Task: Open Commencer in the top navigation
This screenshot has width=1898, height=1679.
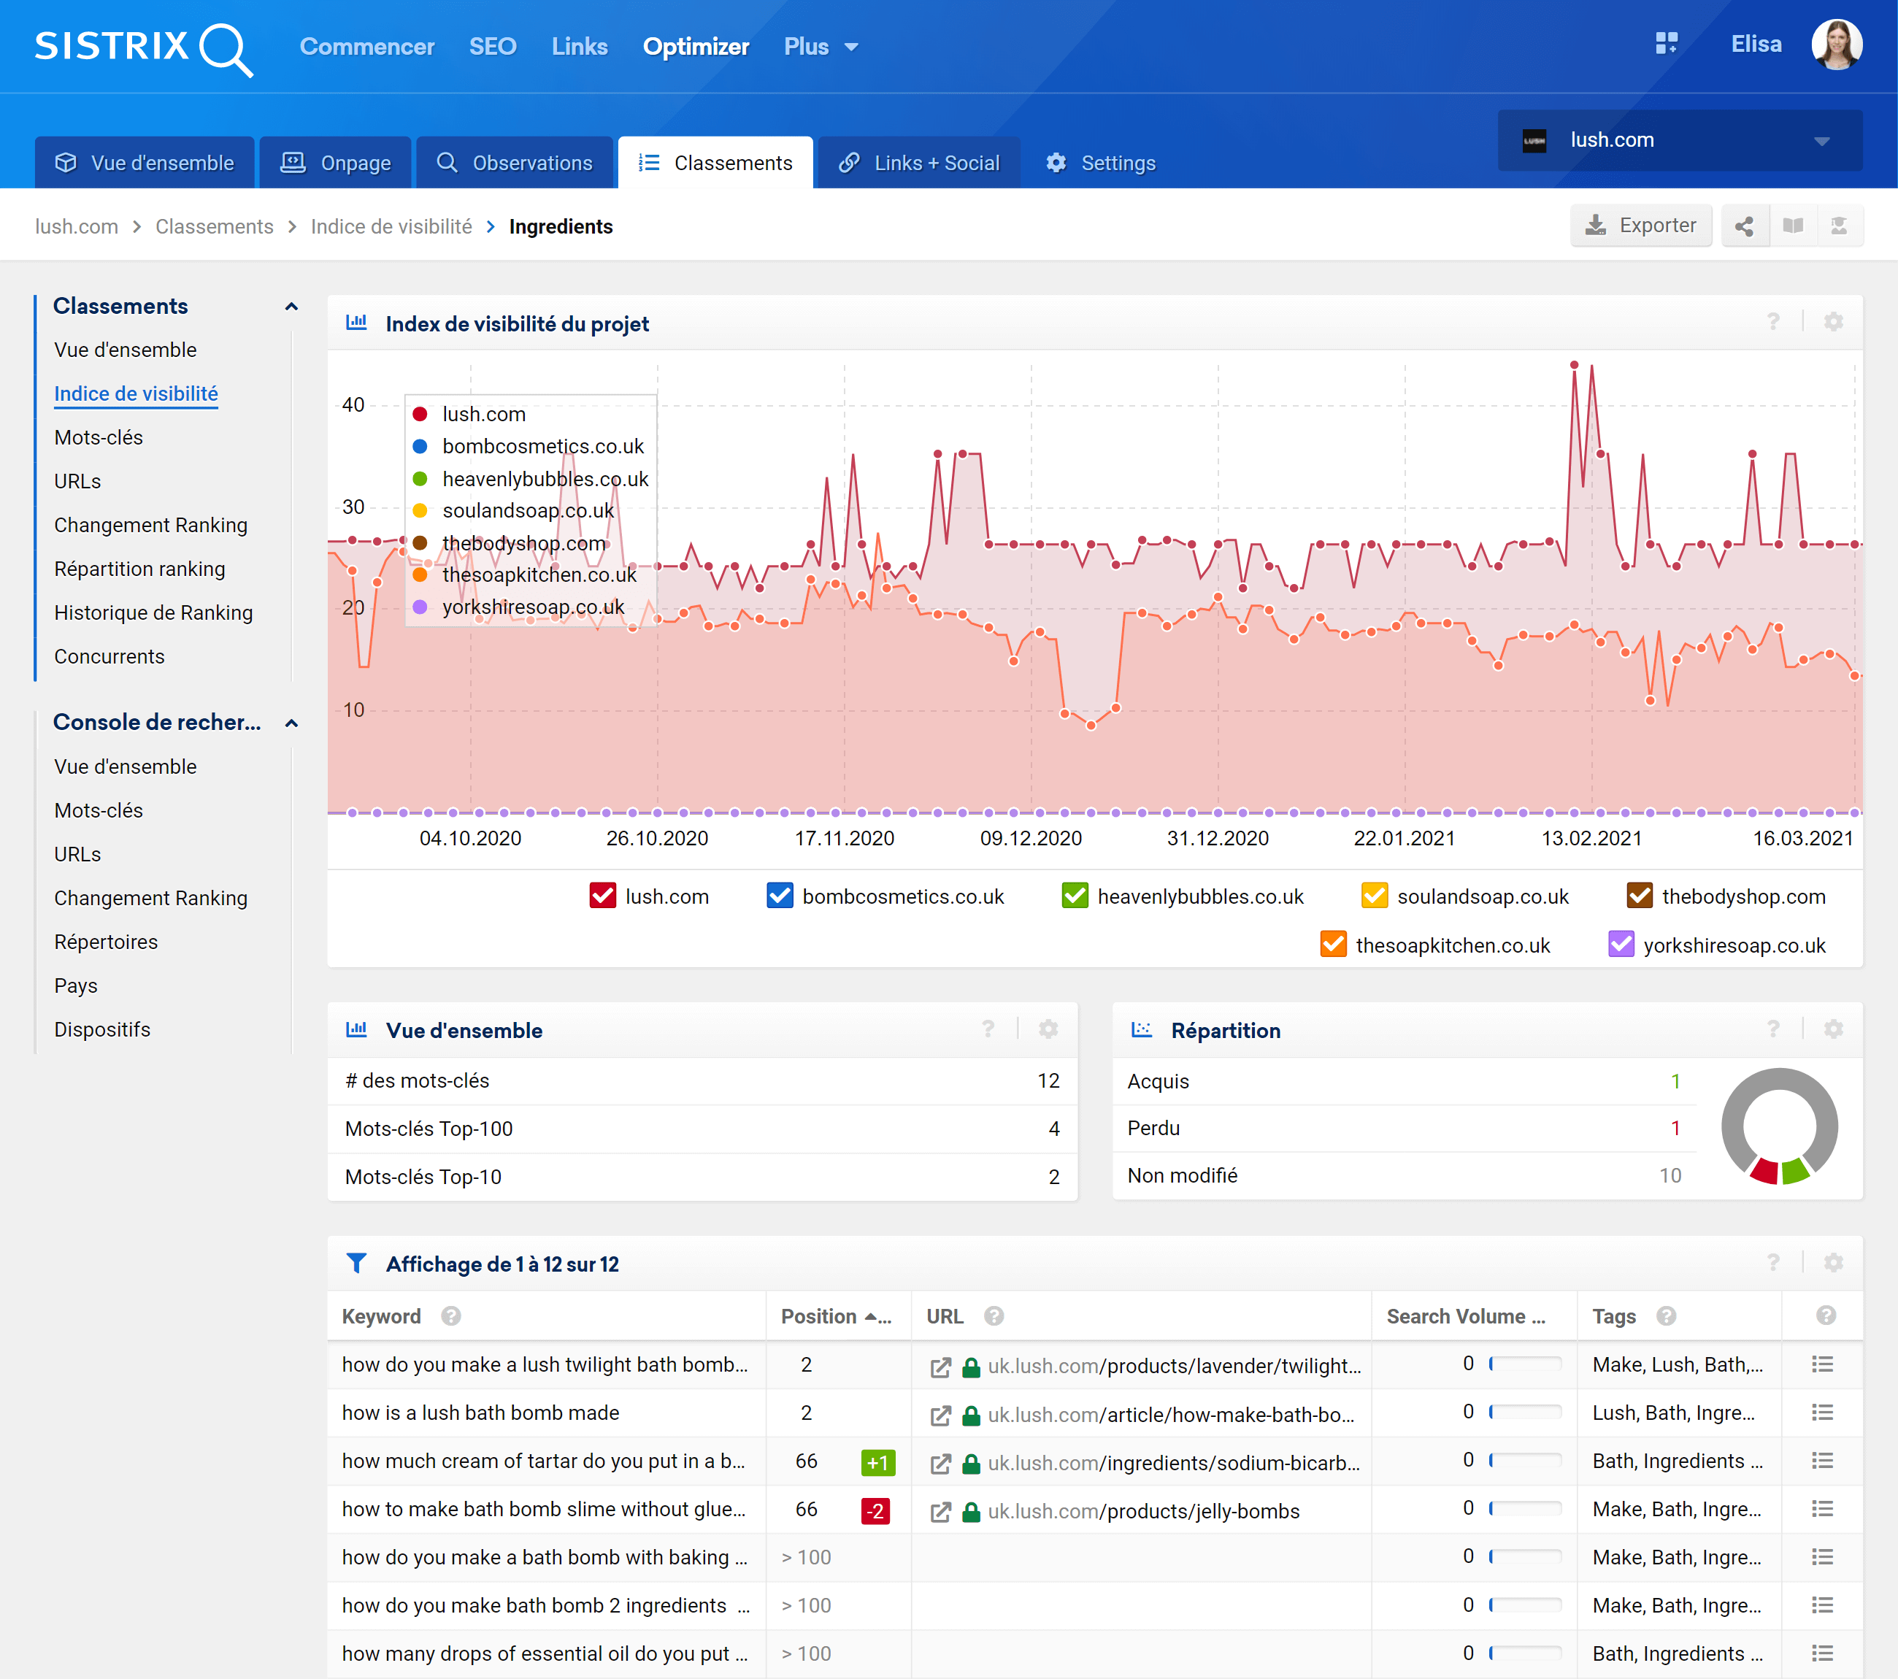Action: pyautogui.click(x=366, y=47)
